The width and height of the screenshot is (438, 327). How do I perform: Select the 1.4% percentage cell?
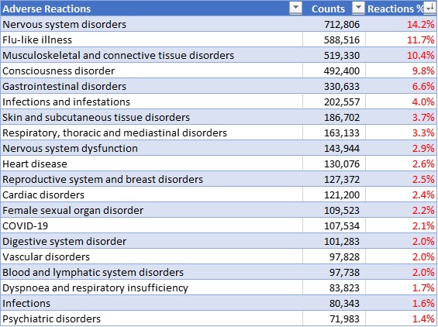click(x=401, y=318)
